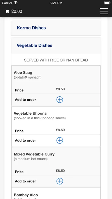Add Aloo Saag to order
Image resolution: width=112 pixels, height=199 pixels.
[x=60, y=100]
